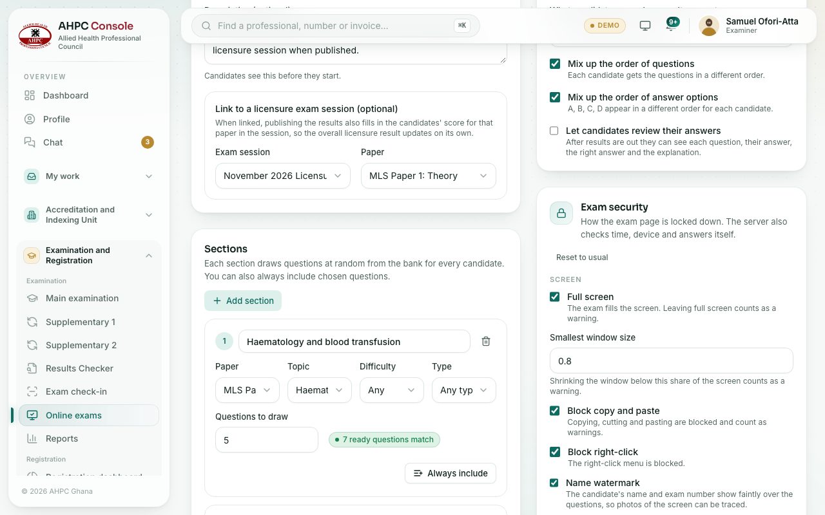Open Results Checker page
Image resolution: width=825 pixels, height=515 pixels.
click(89, 368)
